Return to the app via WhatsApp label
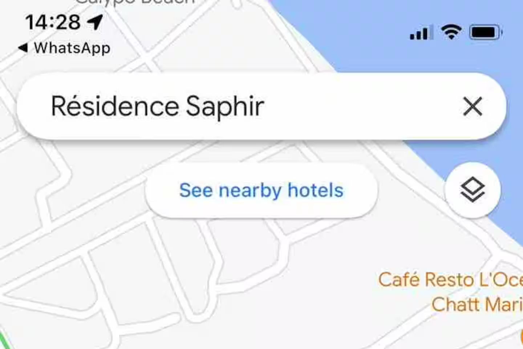Viewport: 523px width, 349px height. coord(72,48)
